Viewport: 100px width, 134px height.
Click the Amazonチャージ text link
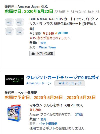click(x=39, y=83)
